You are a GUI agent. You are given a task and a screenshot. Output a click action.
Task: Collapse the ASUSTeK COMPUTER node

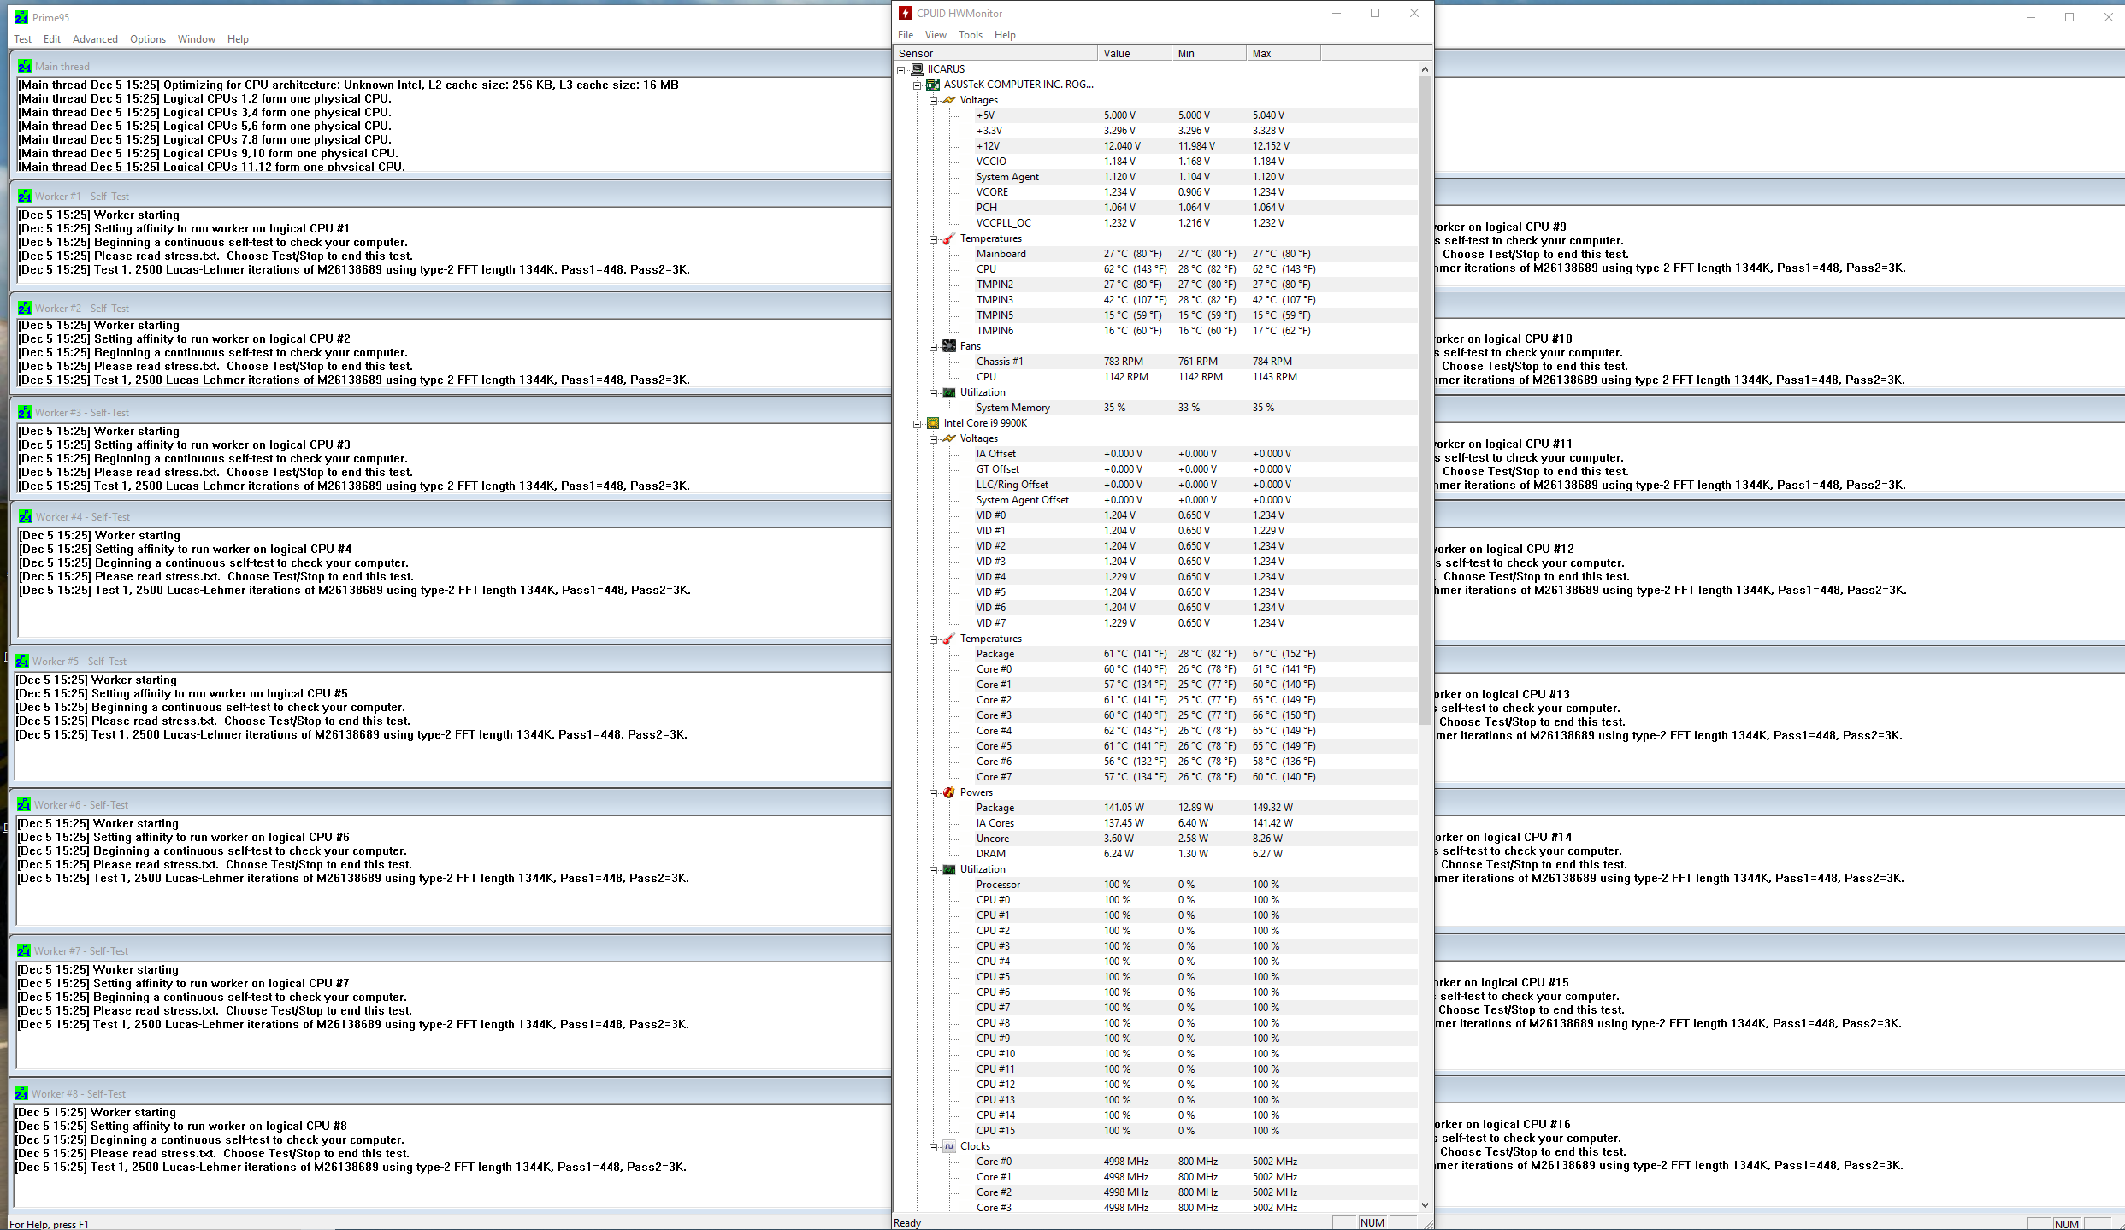coord(918,85)
